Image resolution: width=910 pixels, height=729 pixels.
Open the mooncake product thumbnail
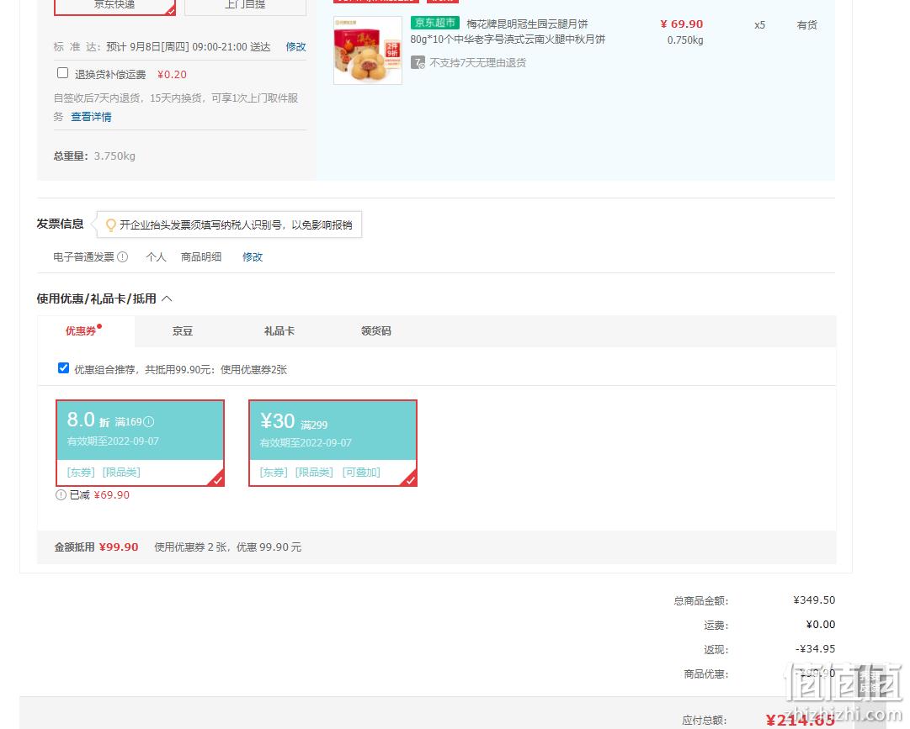pos(367,50)
